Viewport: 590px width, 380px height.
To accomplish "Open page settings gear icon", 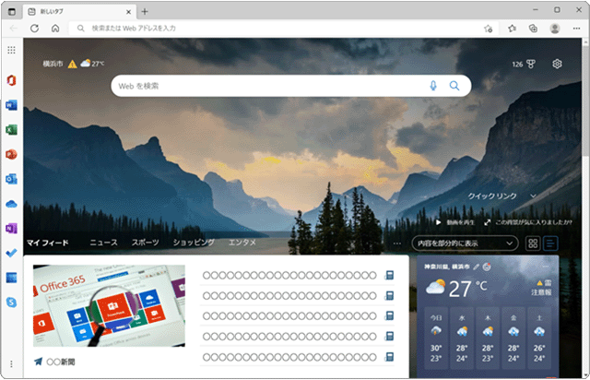I will (x=557, y=64).
